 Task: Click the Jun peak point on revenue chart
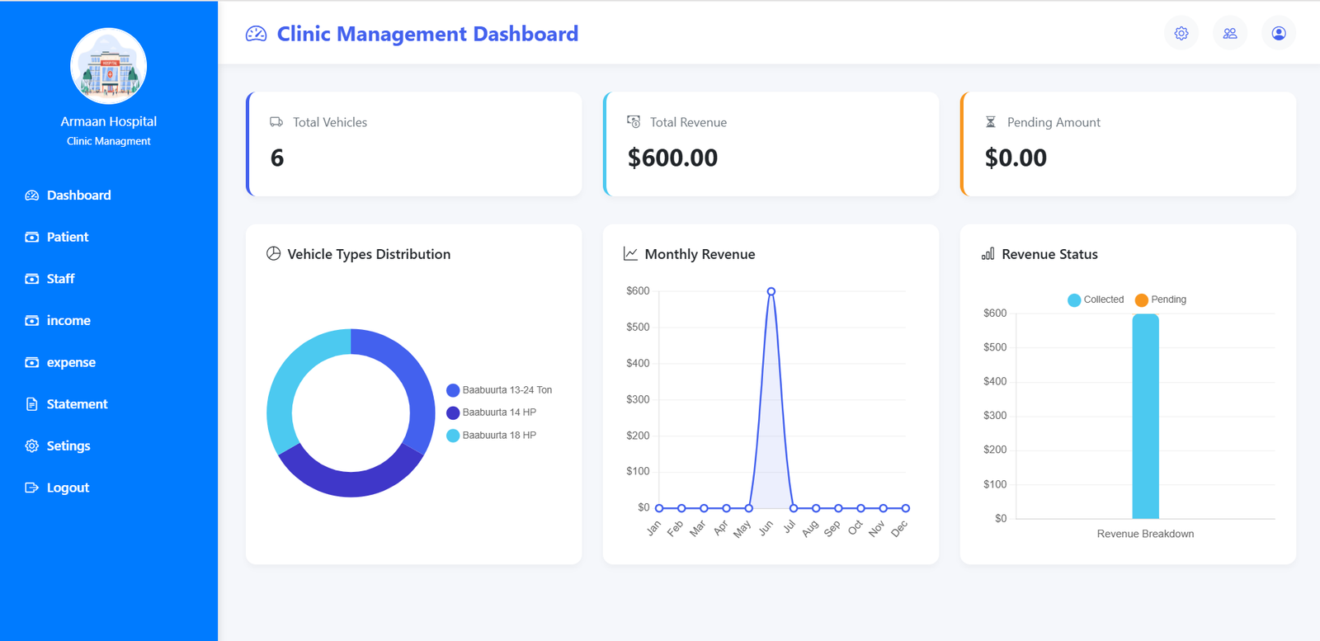point(771,292)
